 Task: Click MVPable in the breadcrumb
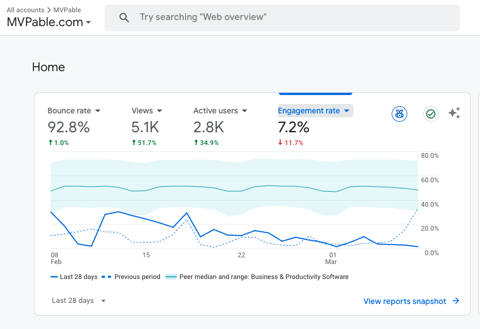point(67,10)
